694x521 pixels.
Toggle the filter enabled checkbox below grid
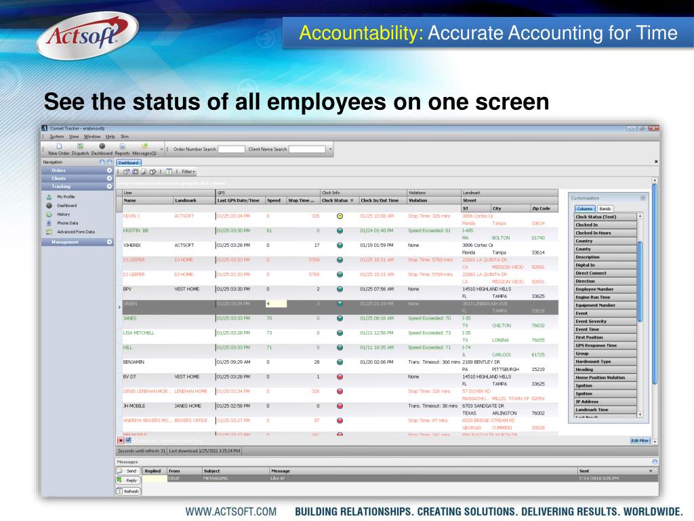pyautogui.click(x=128, y=440)
